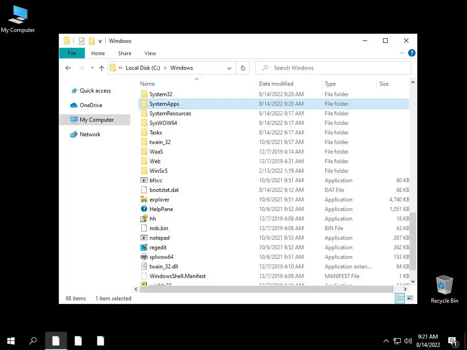The width and height of the screenshot is (467, 350).
Task: Click the taskbar volume speaker icon
Action: click(408, 341)
